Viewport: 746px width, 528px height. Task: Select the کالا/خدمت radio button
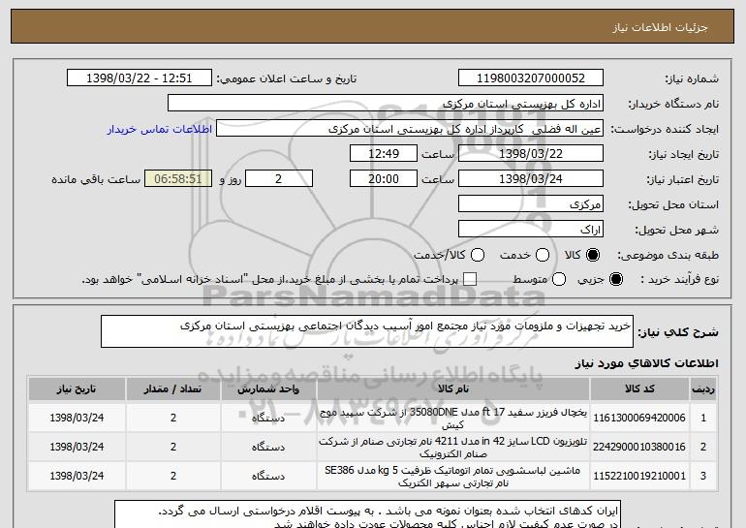click(478, 255)
